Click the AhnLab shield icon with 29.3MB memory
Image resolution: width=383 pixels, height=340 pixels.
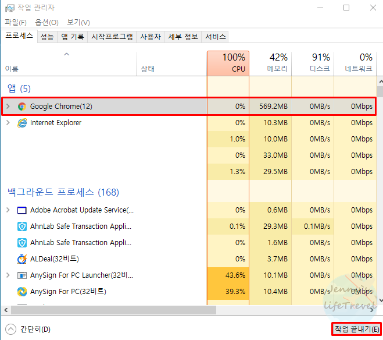point(22,226)
